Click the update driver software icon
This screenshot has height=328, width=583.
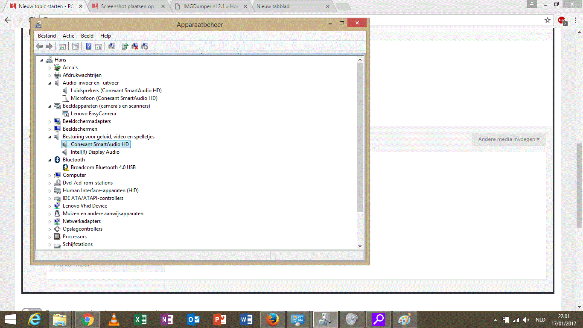pyautogui.click(x=125, y=46)
